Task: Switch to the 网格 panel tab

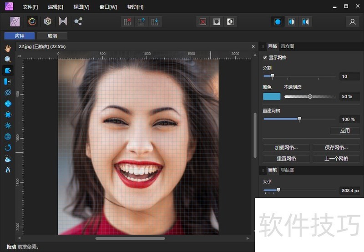Action: pos(273,46)
